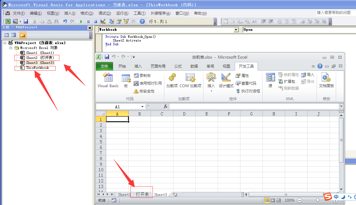Switch to Page Break Preview in status bar

pos(279,200)
